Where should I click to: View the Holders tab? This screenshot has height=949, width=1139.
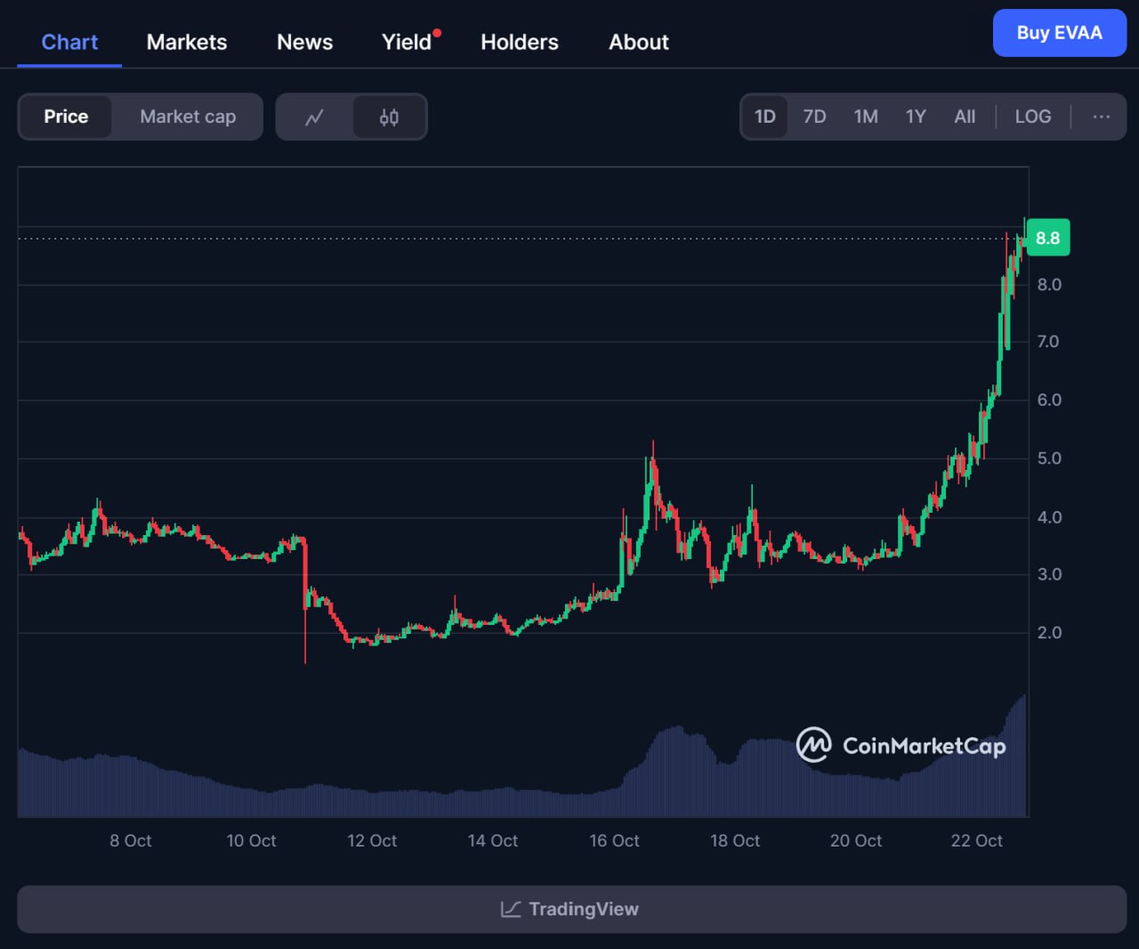tap(520, 42)
